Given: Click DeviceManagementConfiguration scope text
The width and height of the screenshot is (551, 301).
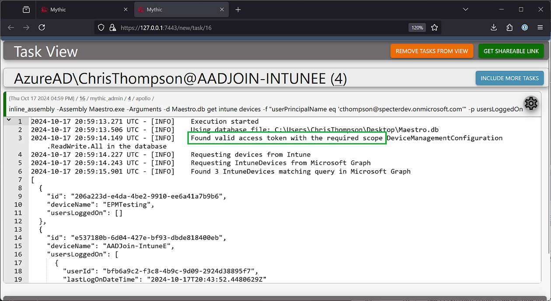Looking at the screenshot, I should point(445,138).
